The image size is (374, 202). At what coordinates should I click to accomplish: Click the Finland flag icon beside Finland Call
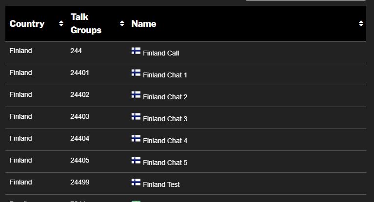(x=136, y=51)
